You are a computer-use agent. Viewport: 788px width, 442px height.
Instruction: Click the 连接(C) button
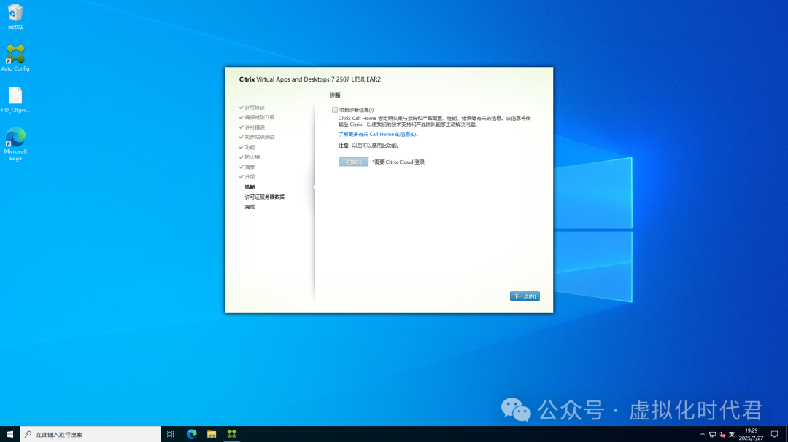click(353, 162)
